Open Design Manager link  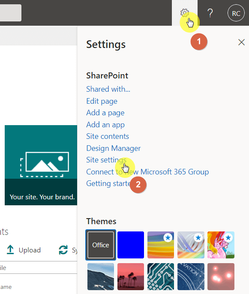pos(113,148)
